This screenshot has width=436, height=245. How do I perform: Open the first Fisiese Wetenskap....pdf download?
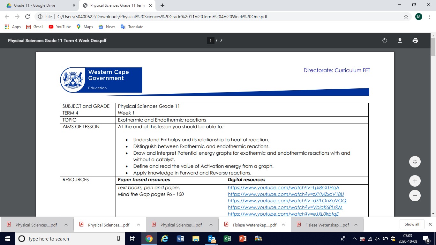(250, 225)
